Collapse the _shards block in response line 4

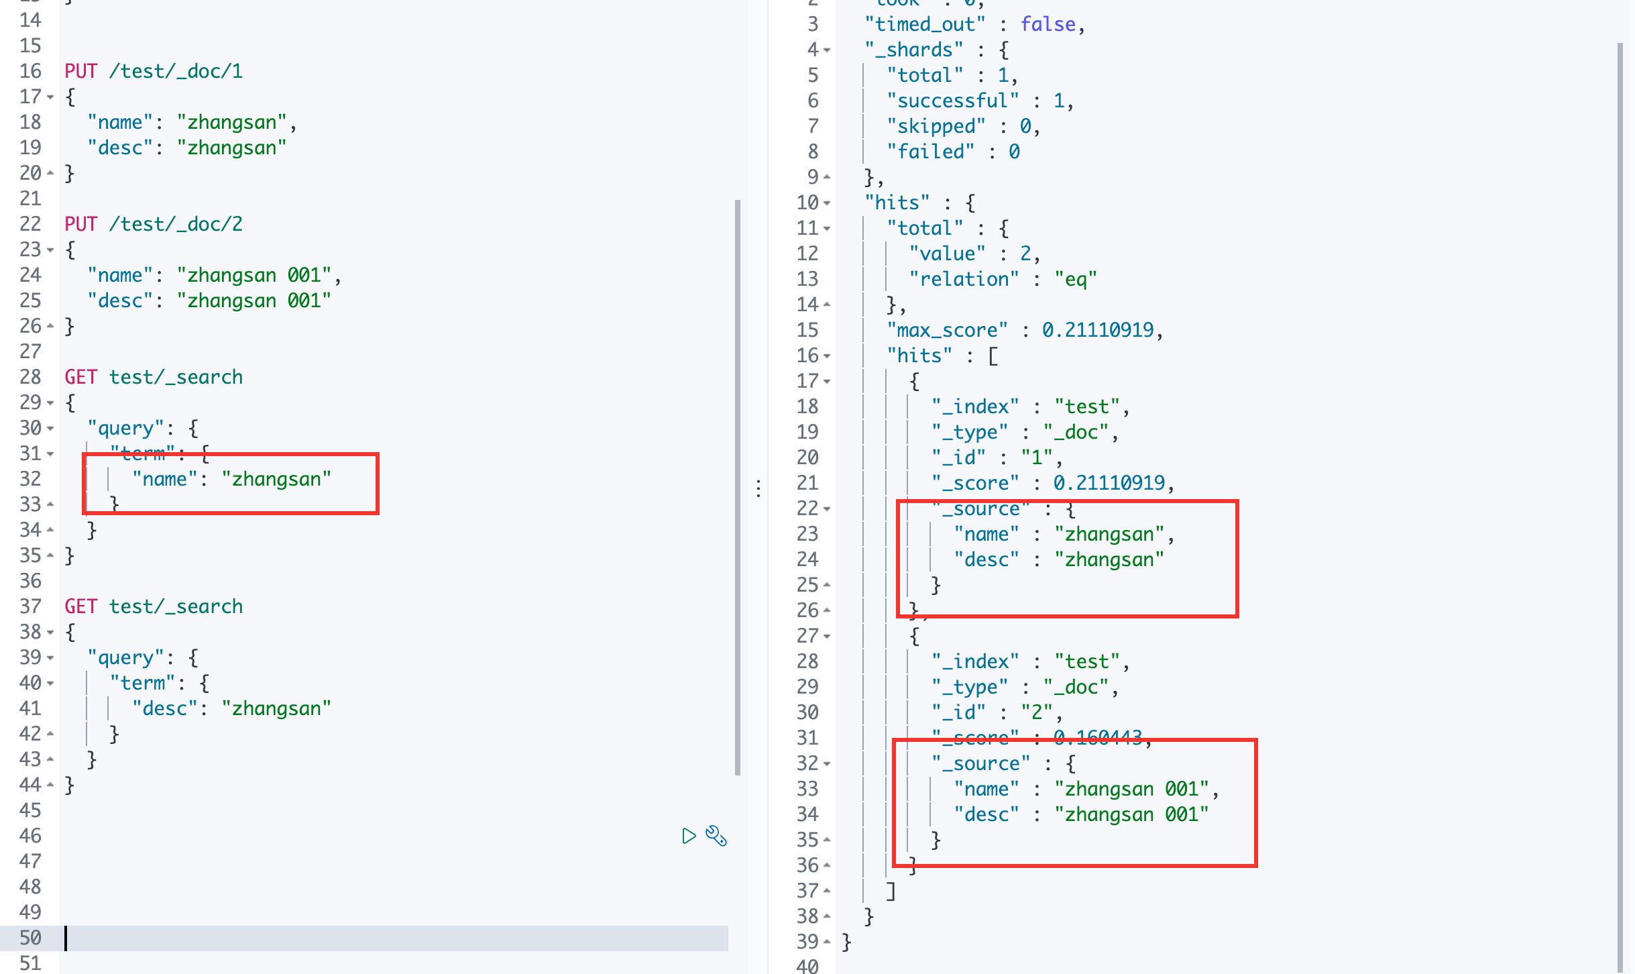pos(827,50)
